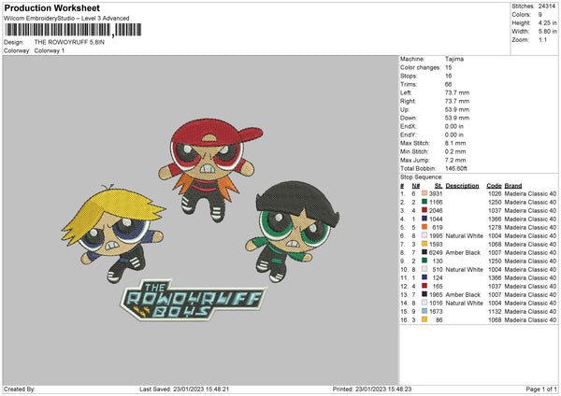Click the Left value 73.7 mm
561x396 pixels.
pos(457,92)
